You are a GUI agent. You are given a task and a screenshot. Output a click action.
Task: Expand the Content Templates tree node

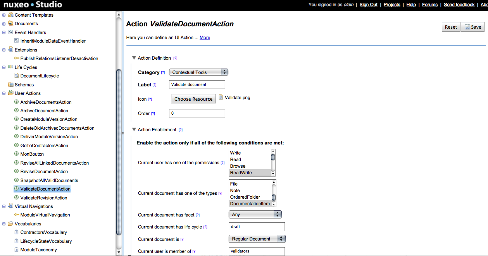[x=4, y=15]
